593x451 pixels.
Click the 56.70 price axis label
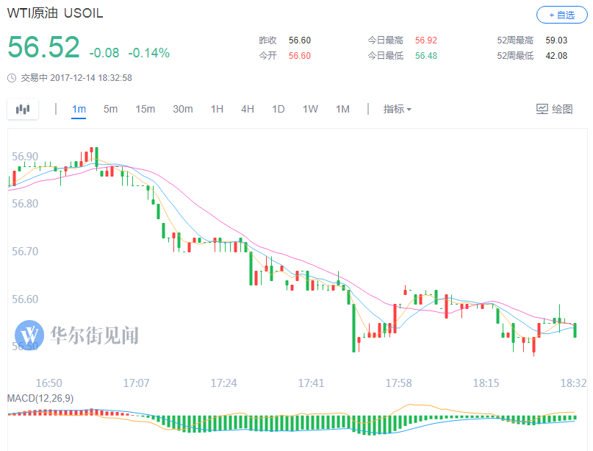[x=25, y=252]
